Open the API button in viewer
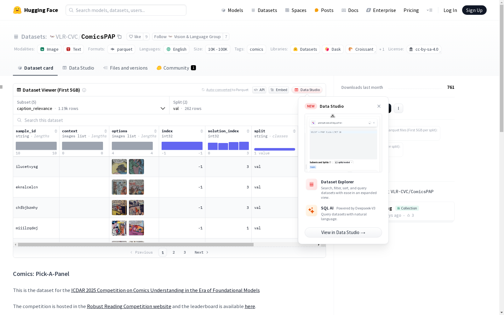Screen dimensions: 504x315 point(259,90)
